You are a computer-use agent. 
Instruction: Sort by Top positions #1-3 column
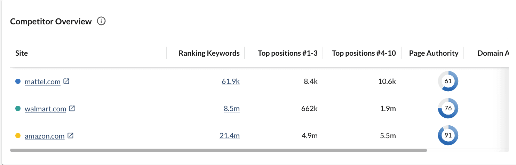pos(287,53)
